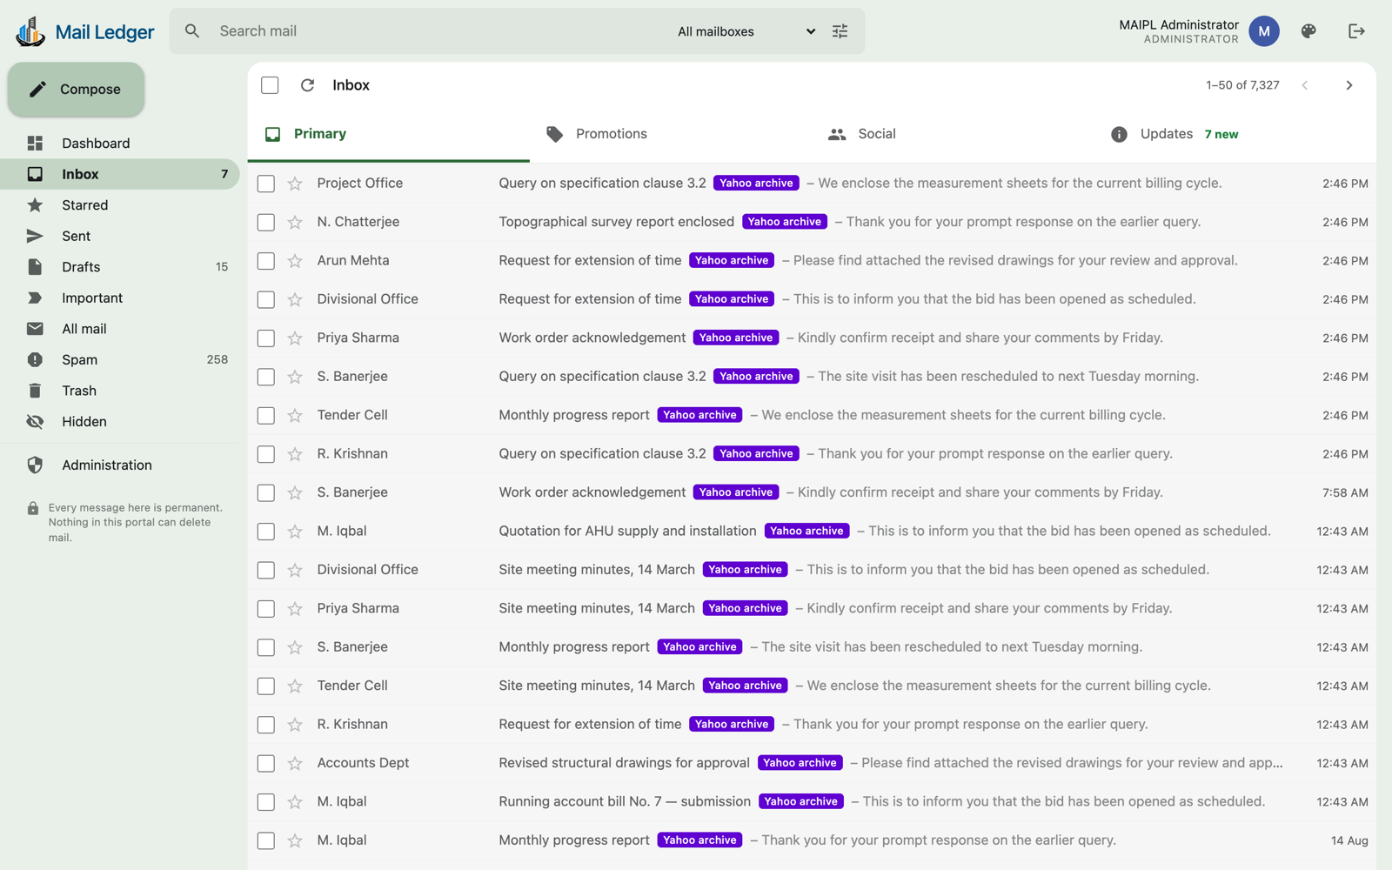
Task: Star the N. Chatterjee message
Action: pos(295,222)
